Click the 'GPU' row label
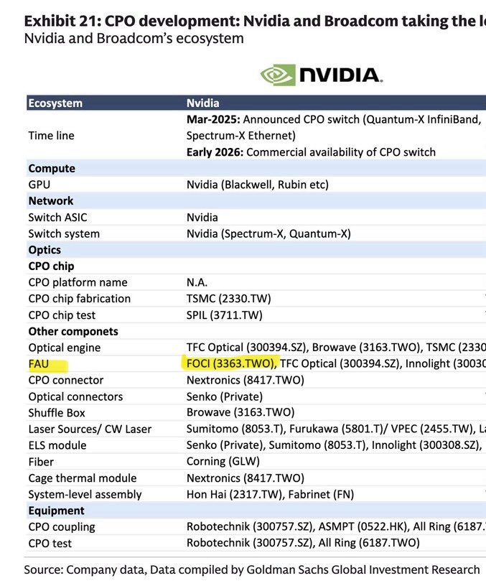Viewport: 486px width, 581px height. [39, 185]
